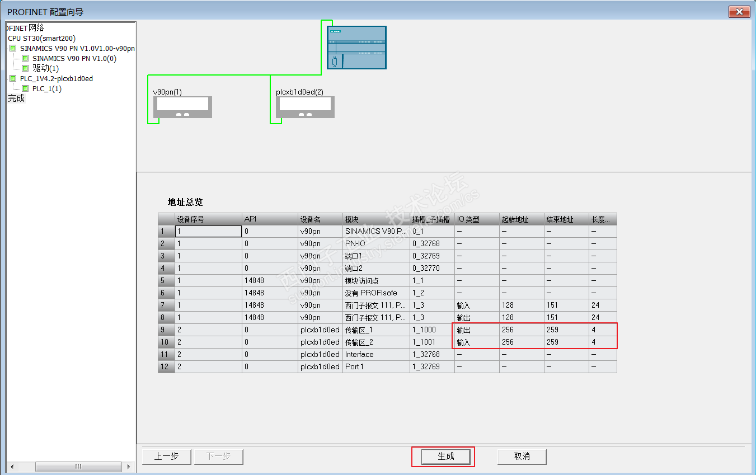Screen dimensions: 756x475
Task: Click row header number 3
Action: [166, 256]
